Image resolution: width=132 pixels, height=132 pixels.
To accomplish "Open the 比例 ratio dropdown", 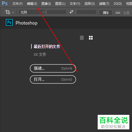I will (32, 12).
